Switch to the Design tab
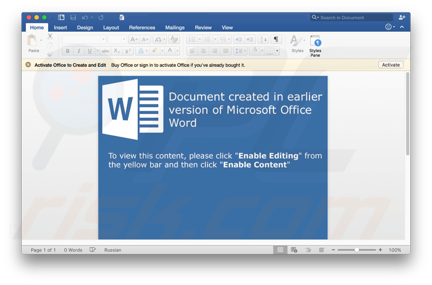 pos(85,27)
